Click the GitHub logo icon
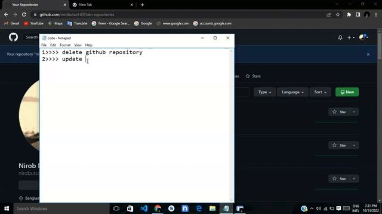Image resolution: width=382 pixels, height=214 pixels. (13, 37)
